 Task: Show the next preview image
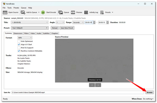pyautogui.click(x=98, y=85)
